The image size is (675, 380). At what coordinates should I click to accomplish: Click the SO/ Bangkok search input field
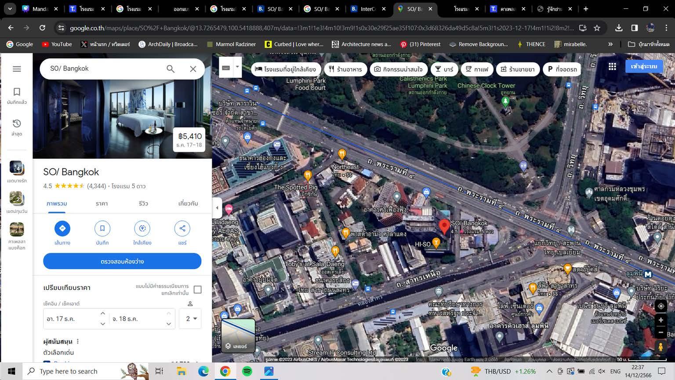(104, 69)
